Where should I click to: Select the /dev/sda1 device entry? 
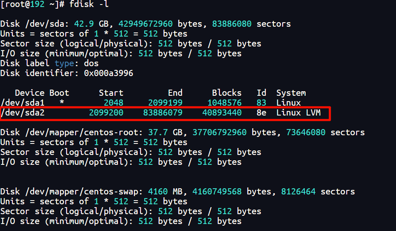[x=22, y=103]
